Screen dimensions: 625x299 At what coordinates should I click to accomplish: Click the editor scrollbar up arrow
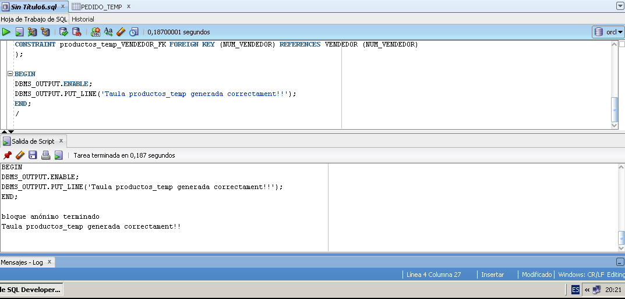click(615, 45)
